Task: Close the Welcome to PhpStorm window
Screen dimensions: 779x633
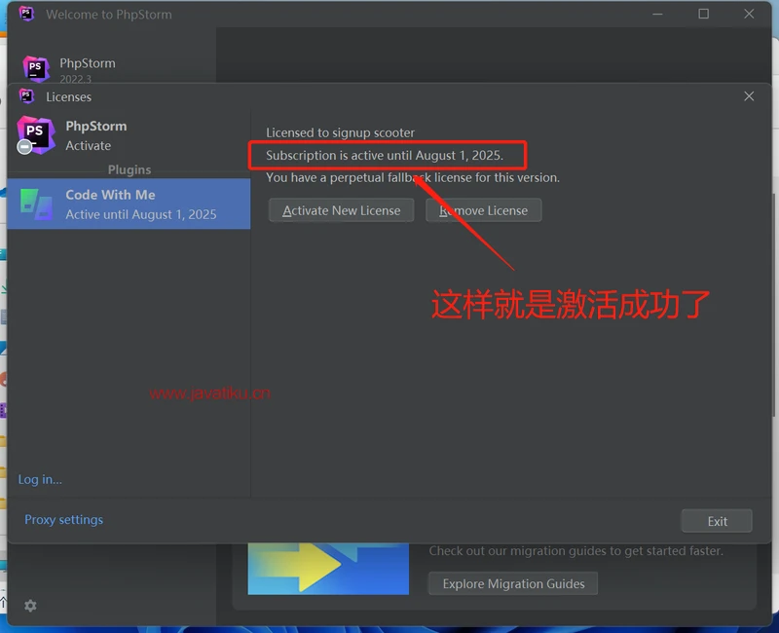Action: pyautogui.click(x=750, y=14)
